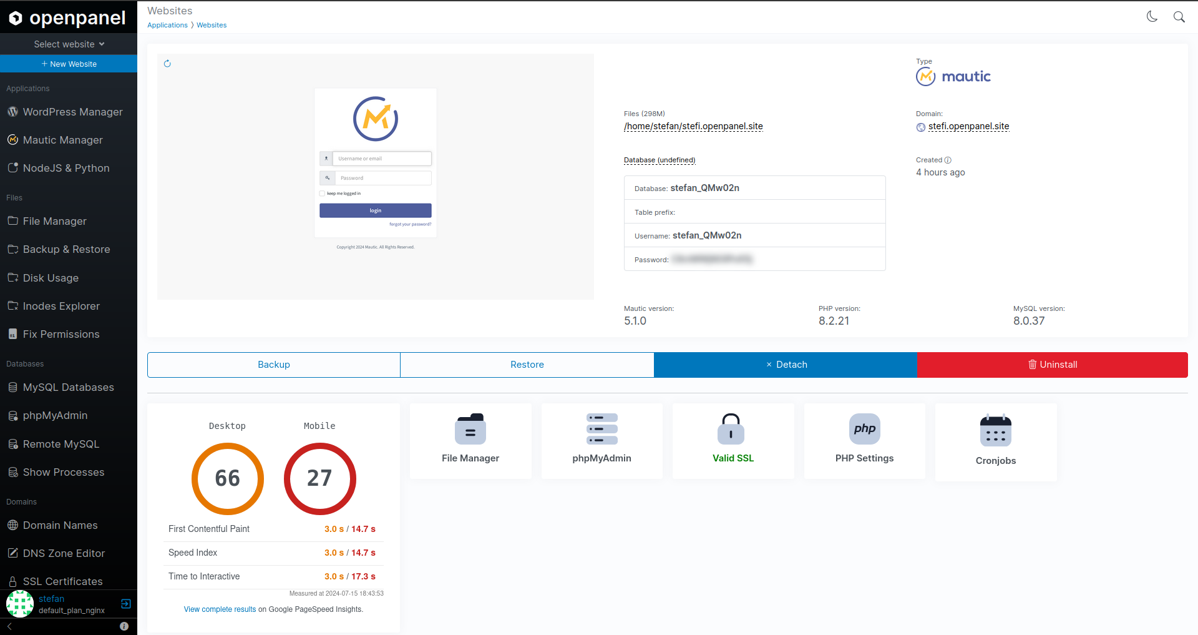Open the File Manager card
Image resolution: width=1198 pixels, height=635 pixels.
(x=470, y=441)
